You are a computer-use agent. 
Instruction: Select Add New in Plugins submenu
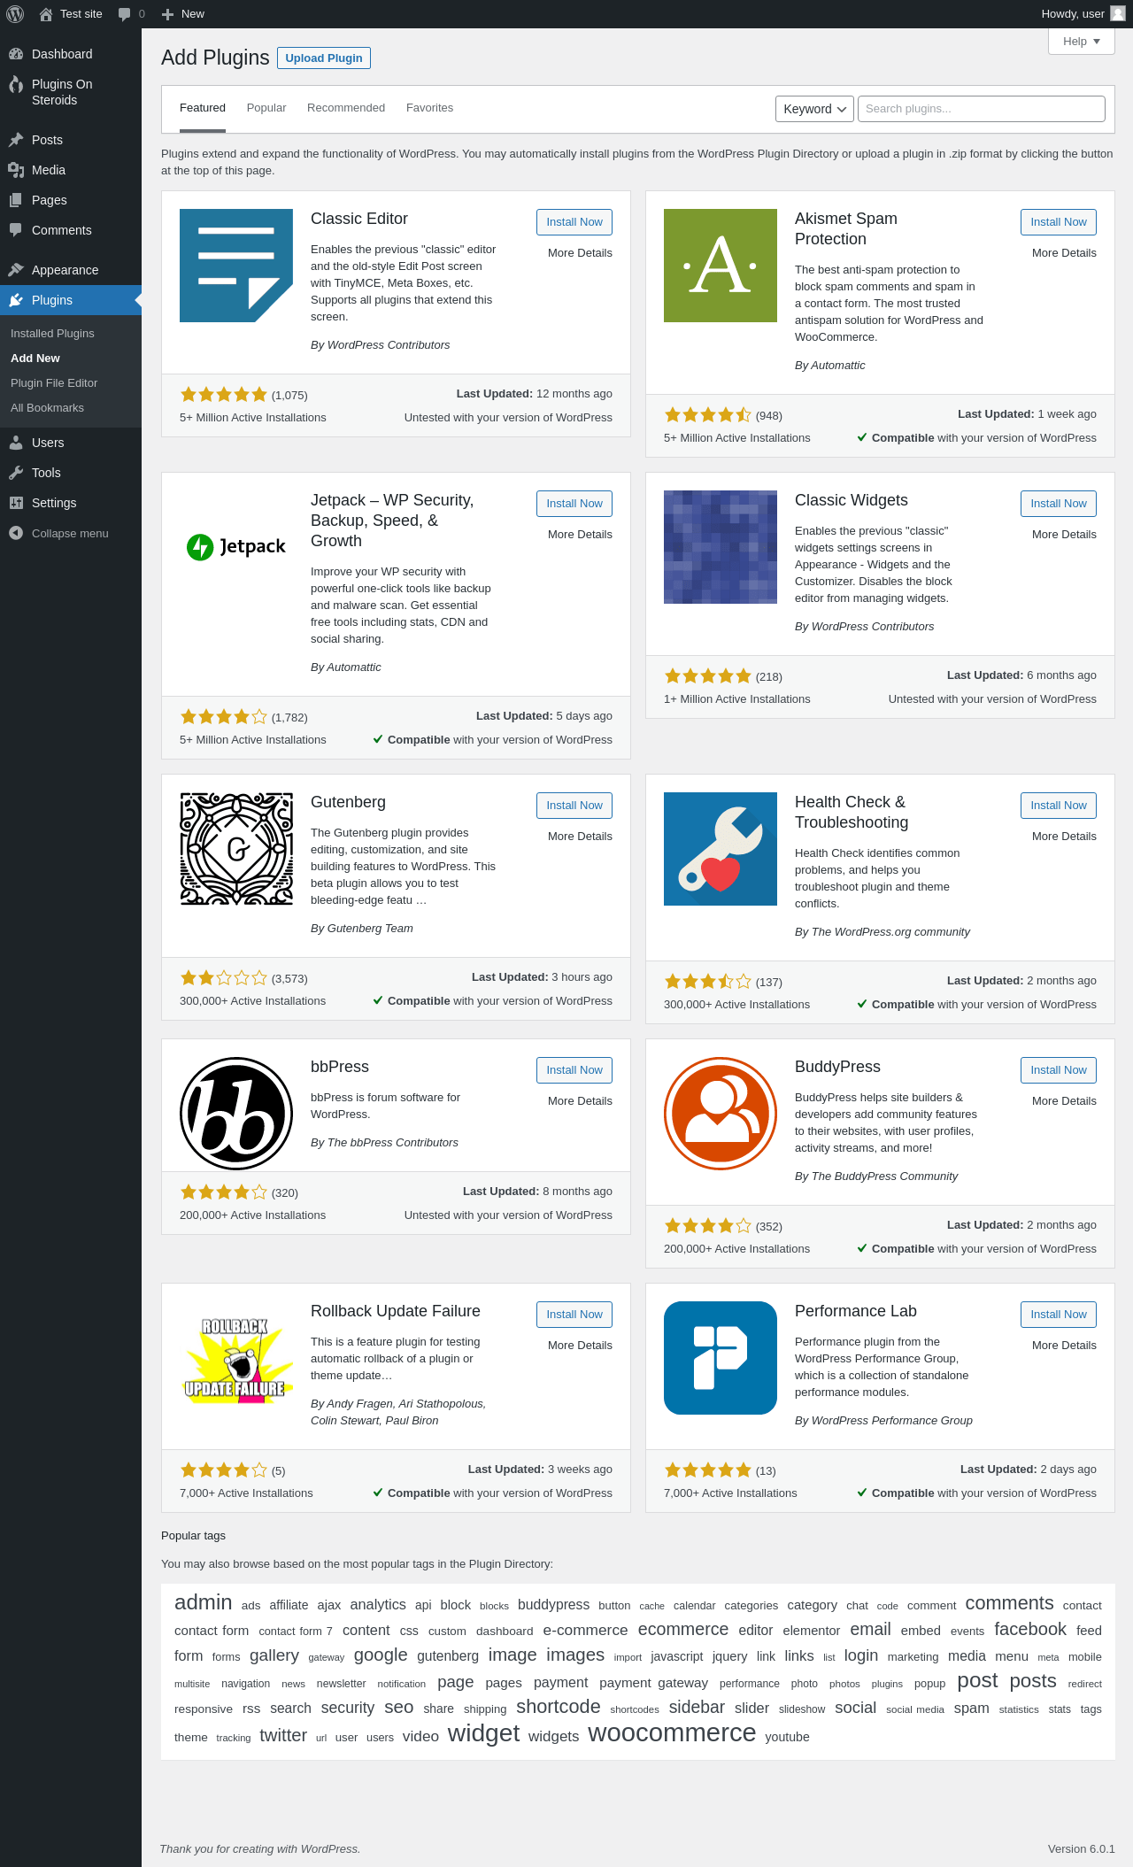click(71, 359)
